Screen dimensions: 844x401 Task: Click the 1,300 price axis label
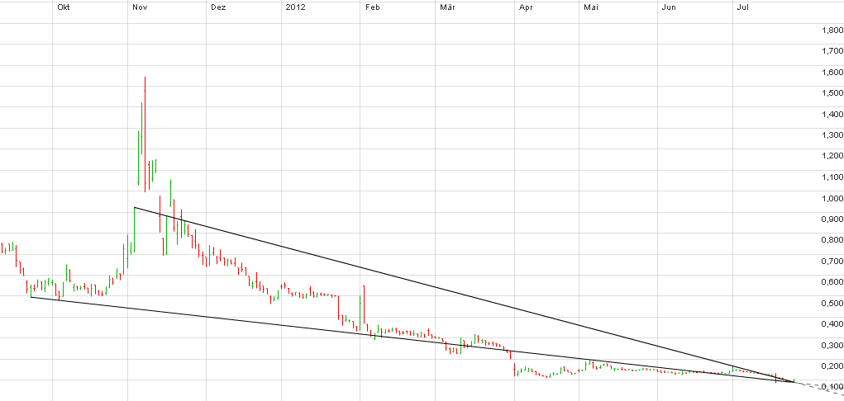coord(832,135)
